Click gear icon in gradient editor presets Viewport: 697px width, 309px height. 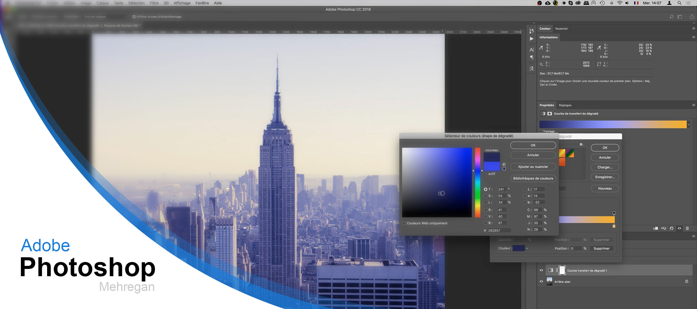[x=581, y=144]
